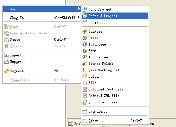Select Annotation in the New submenu
The width and height of the screenshot is (176, 127).
point(115,57)
